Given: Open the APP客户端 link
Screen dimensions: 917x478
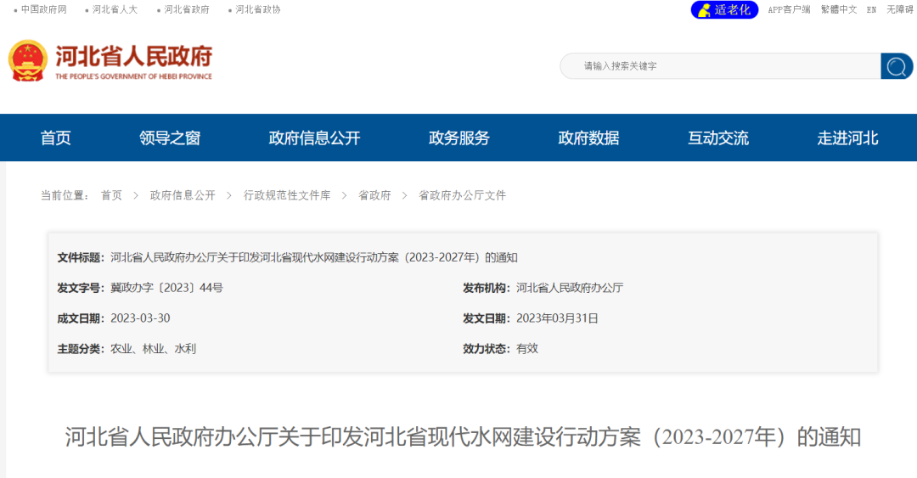Looking at the screenshot, I should pyautogui.click(x=789, y=9).
